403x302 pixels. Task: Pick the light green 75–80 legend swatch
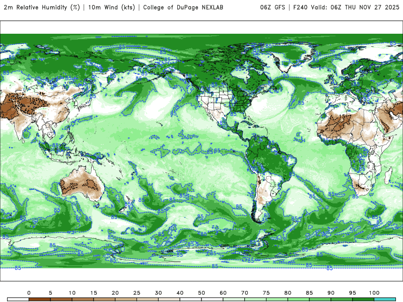coord(277,299)
